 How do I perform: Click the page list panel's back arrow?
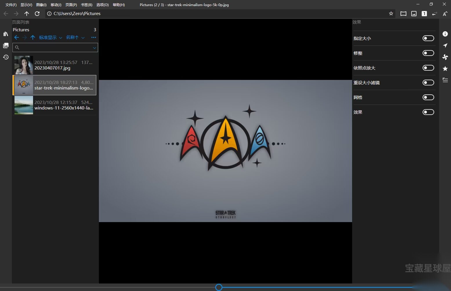(17, 37)
